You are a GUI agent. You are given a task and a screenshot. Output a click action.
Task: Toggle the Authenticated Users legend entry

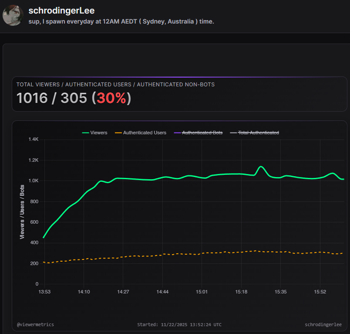[141, 133]
